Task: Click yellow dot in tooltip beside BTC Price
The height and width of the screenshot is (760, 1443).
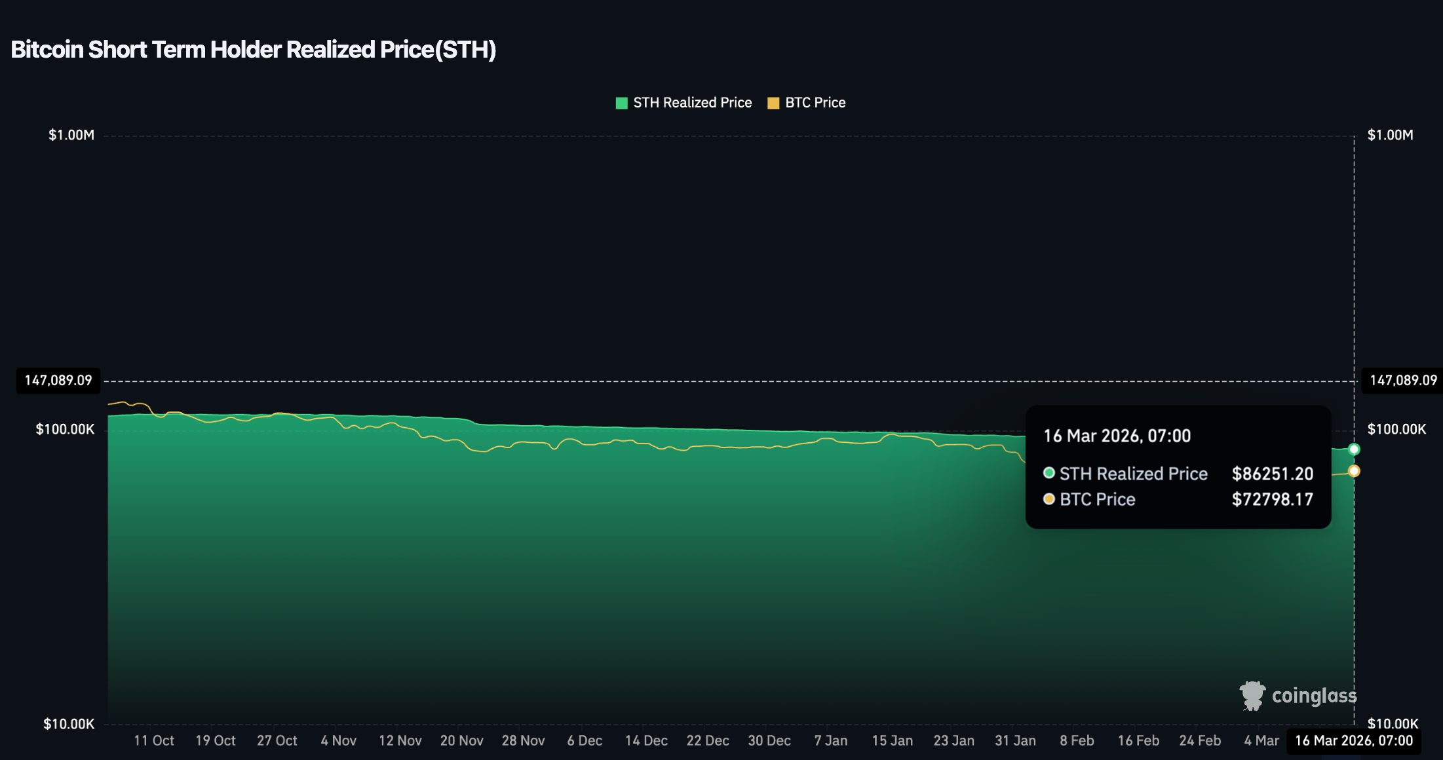Action: (x=1049, y=499)
